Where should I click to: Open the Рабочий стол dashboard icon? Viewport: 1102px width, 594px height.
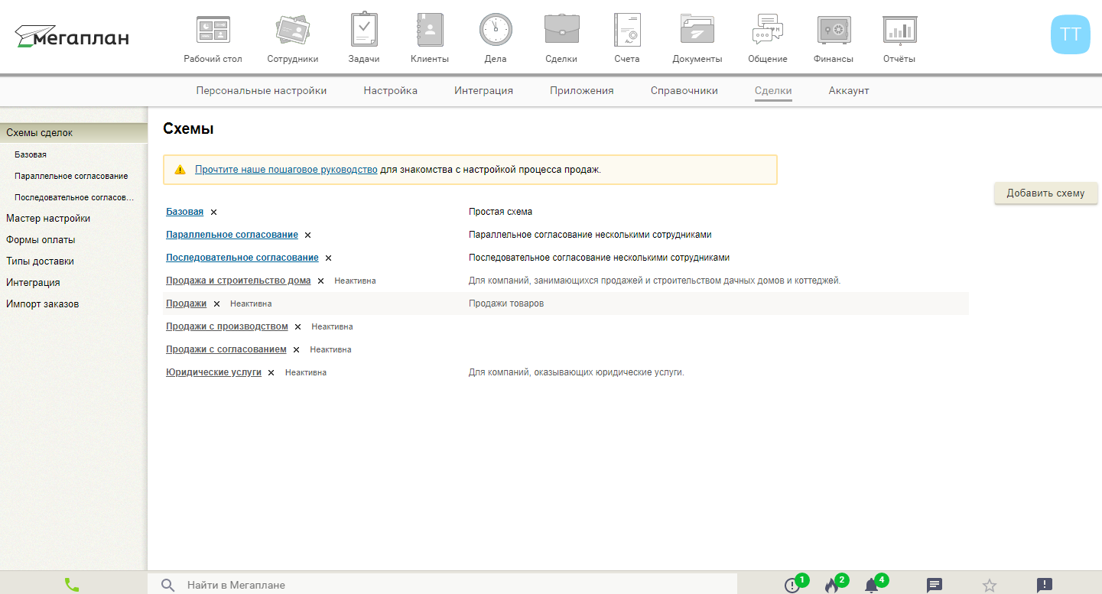click(213, 31)
